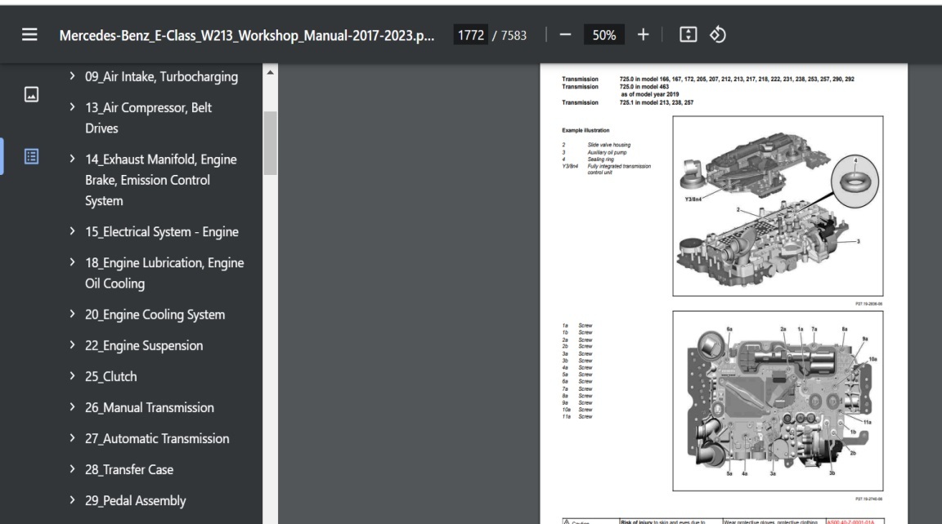The width and height of the screenshot is (942, 524).
Task: Click the slide valve housing exploded illustration
Action: tap(778, 205)
